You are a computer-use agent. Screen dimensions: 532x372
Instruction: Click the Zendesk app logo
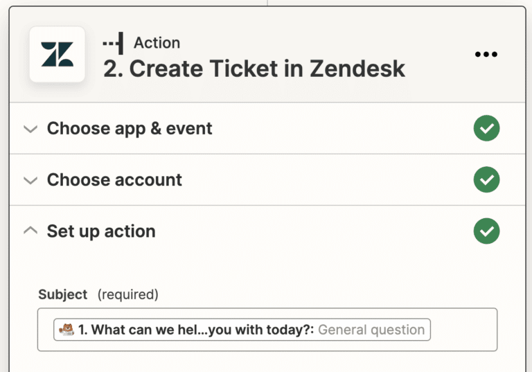coord(57,55)
